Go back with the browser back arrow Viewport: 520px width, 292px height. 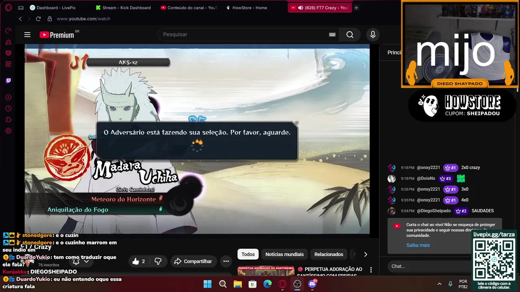tap(20, 19)
